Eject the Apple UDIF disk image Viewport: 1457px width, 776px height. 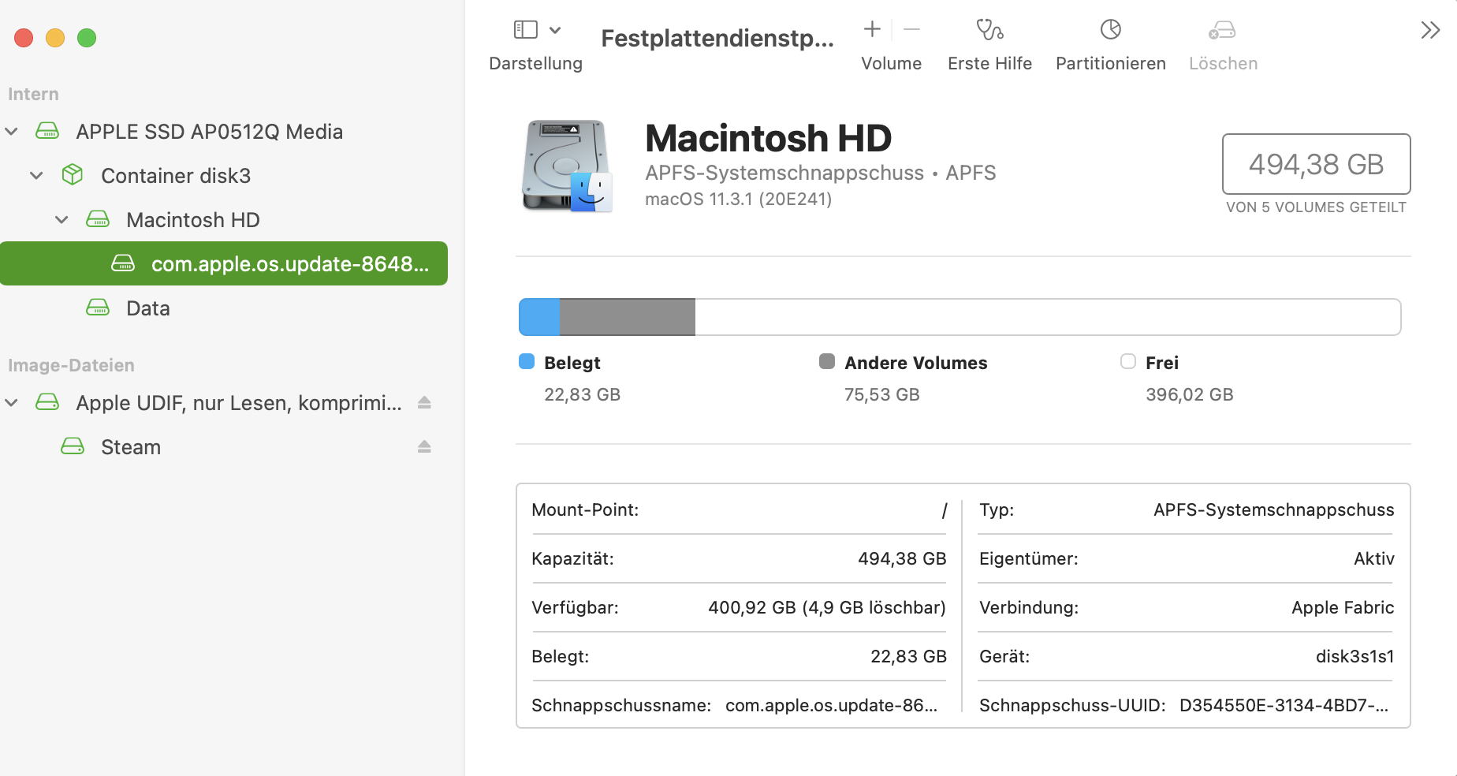[x=424, y=403]
